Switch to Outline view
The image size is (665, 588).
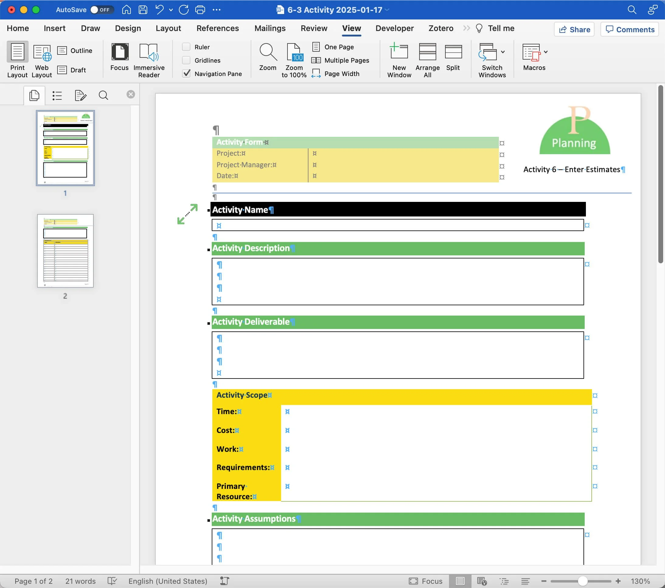click(x=75, y=50)
